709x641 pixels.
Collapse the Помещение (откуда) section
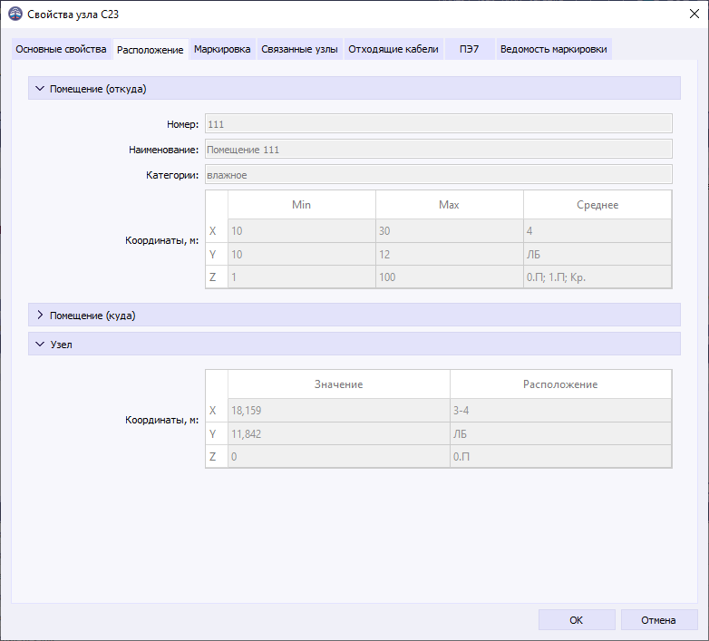(354, 89)
